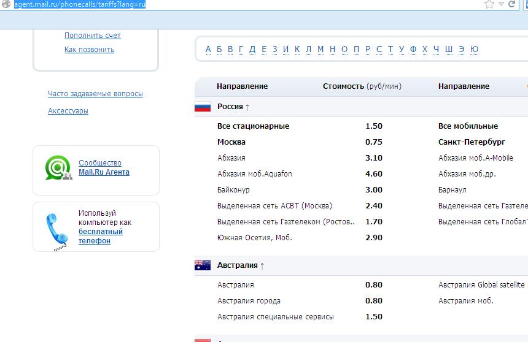Jump to letter П in alphabet index
This screenshot has height=342, width=528.
tap(356, 49)
